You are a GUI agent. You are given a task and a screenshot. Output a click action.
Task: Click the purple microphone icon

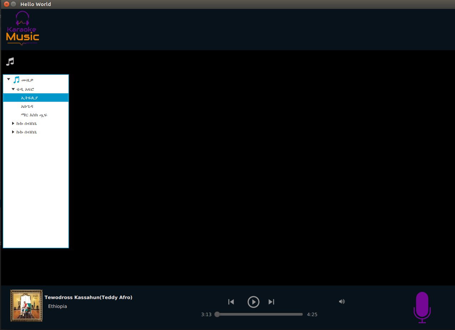(422, 307)
